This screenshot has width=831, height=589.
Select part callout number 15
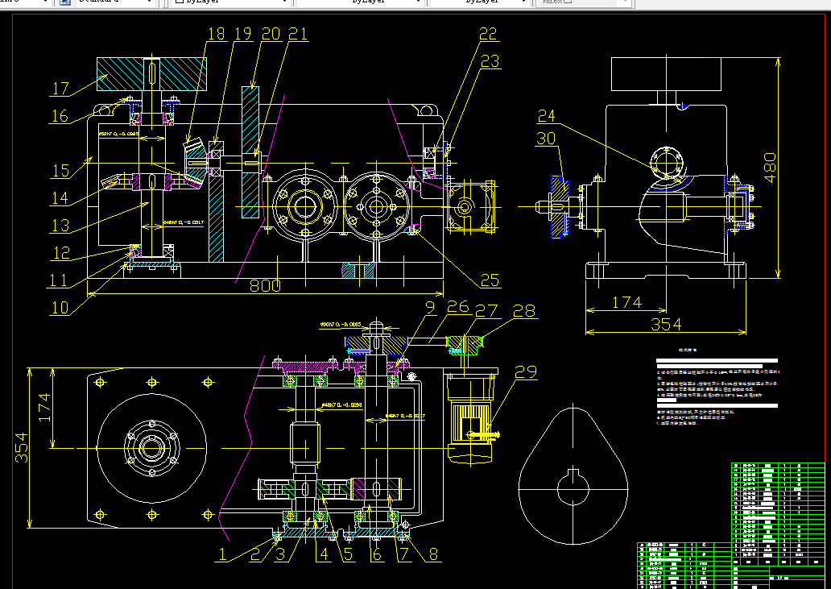pyautogui.click(x=60, y=170)
